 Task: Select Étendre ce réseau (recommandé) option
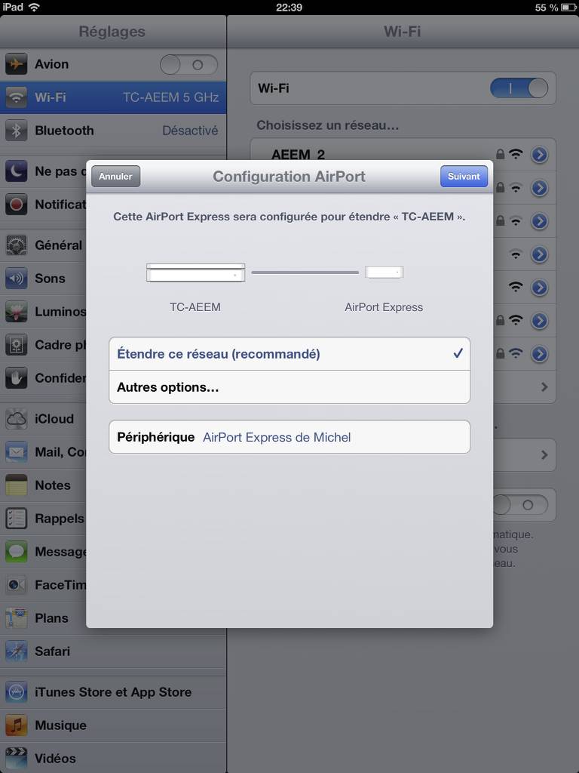click(x=289, y=354)
